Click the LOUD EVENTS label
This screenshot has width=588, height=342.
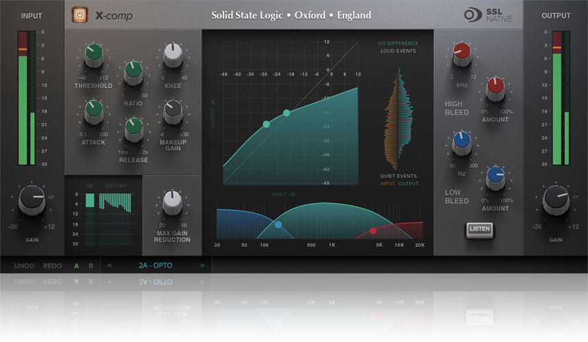tap(398, 51)
